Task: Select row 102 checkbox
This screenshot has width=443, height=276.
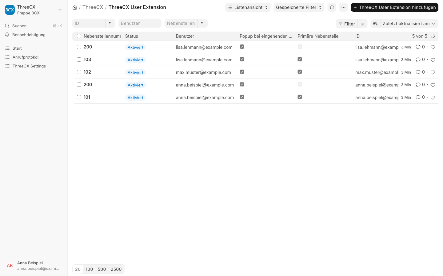Action: tap(79, 72)
